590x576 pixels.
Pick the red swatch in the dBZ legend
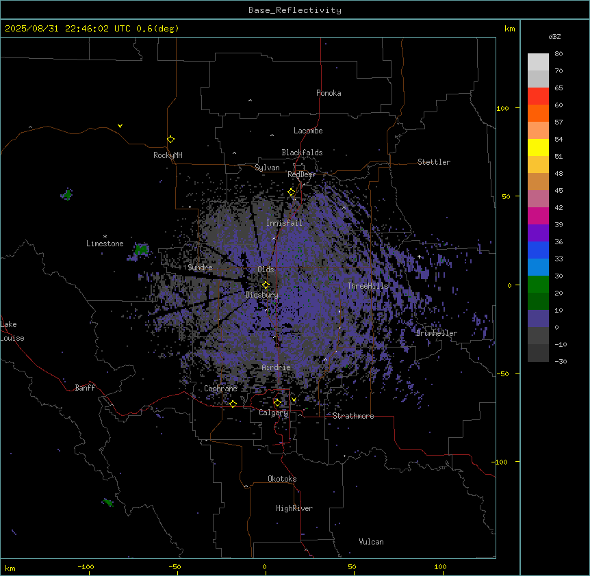coord(538,96)
